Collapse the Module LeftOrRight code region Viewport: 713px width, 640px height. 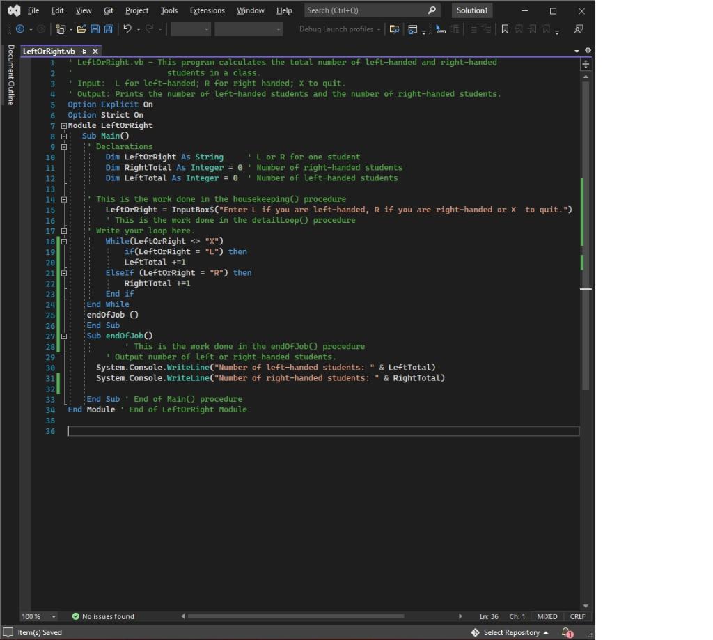63,125
